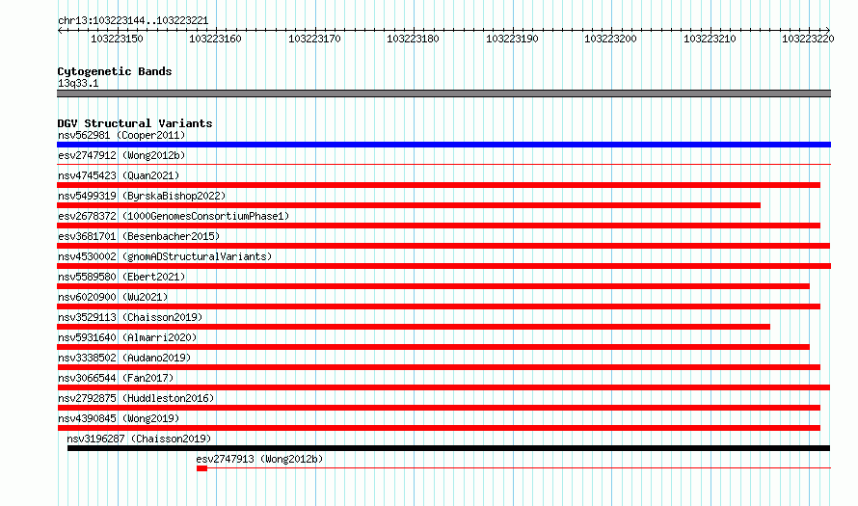Open esv2747913 (Wong2012b) label
The height and width of the screenshot is (506, 858).
[260, 459]
